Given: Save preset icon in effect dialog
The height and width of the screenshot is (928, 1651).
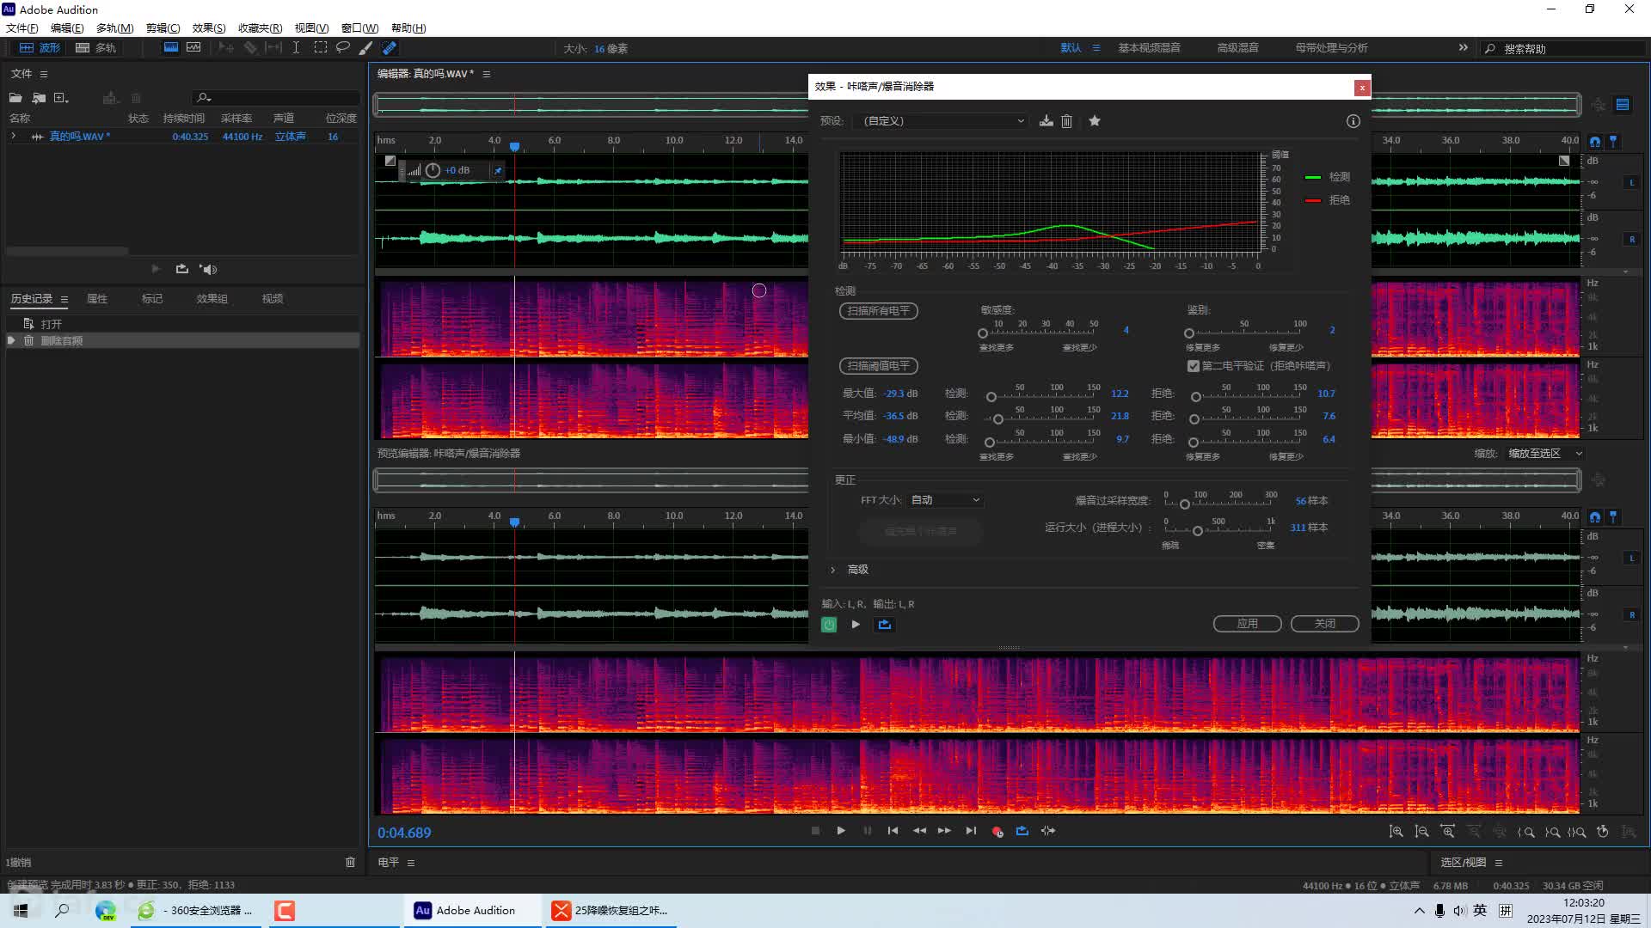Looking at the screenshot, I should [x=1046, y=121].
